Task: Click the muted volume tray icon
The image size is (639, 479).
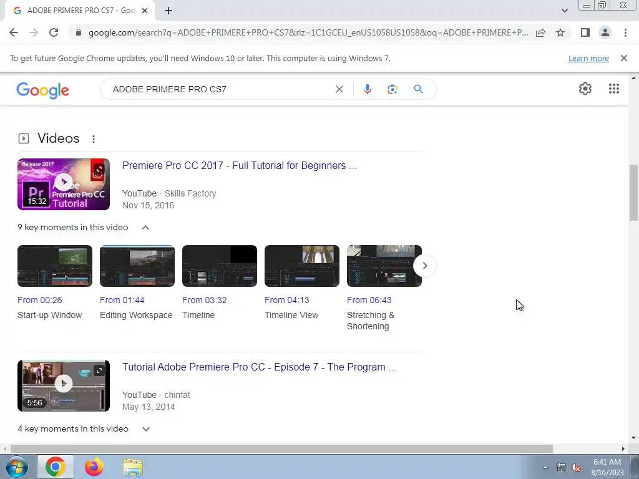Action: (576, 468)
